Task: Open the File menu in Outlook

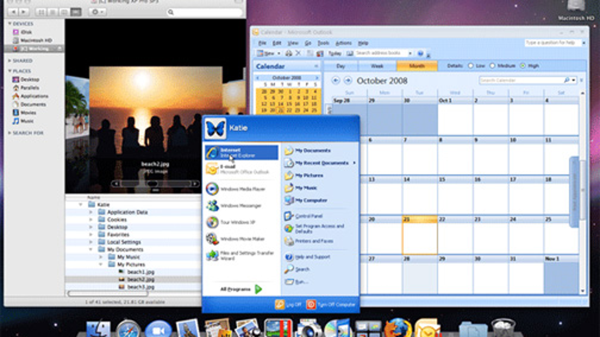Action: coord(262,43)
